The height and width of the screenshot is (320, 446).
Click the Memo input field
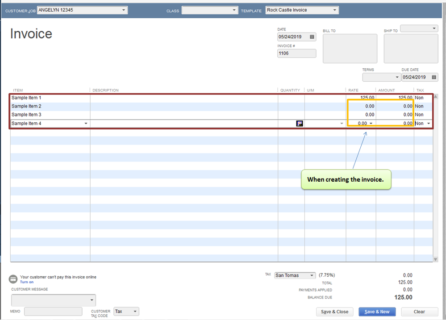[53, 312]
